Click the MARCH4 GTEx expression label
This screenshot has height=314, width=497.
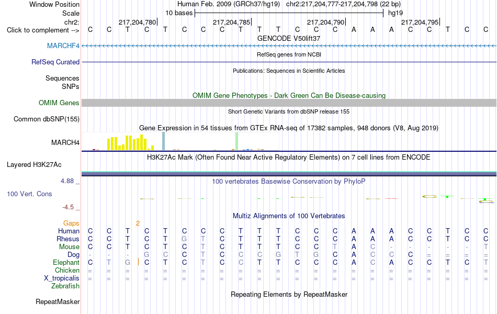(x=65, y=143)
